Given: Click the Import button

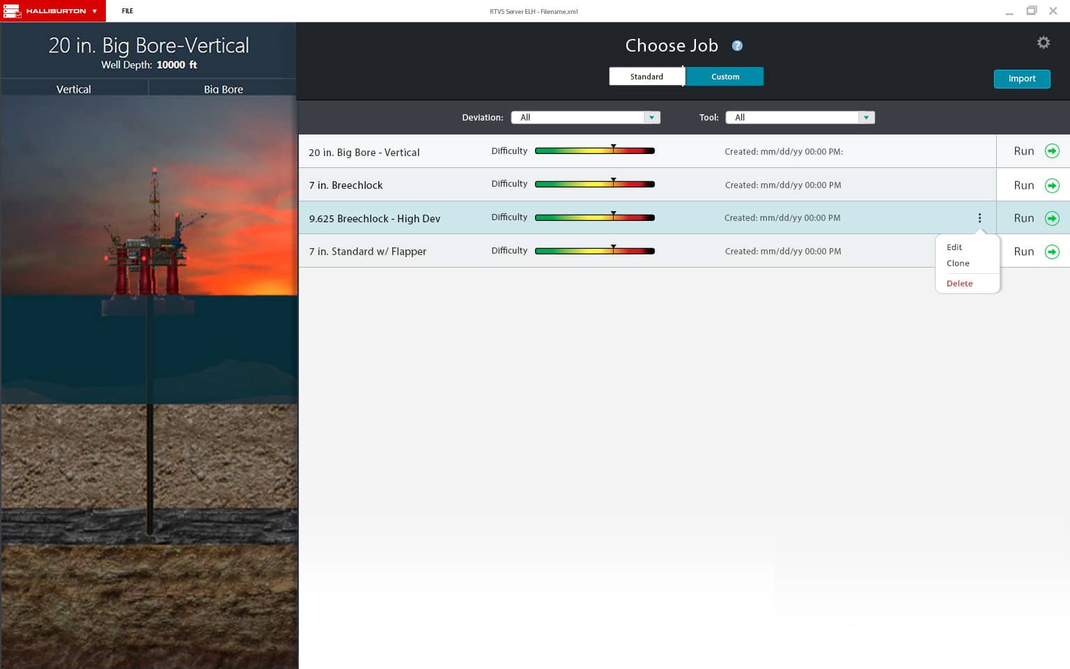Looking at the screenshot, I should (x=1021, y=79).
